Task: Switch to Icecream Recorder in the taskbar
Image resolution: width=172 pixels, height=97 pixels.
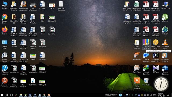Action: point(49,95)
